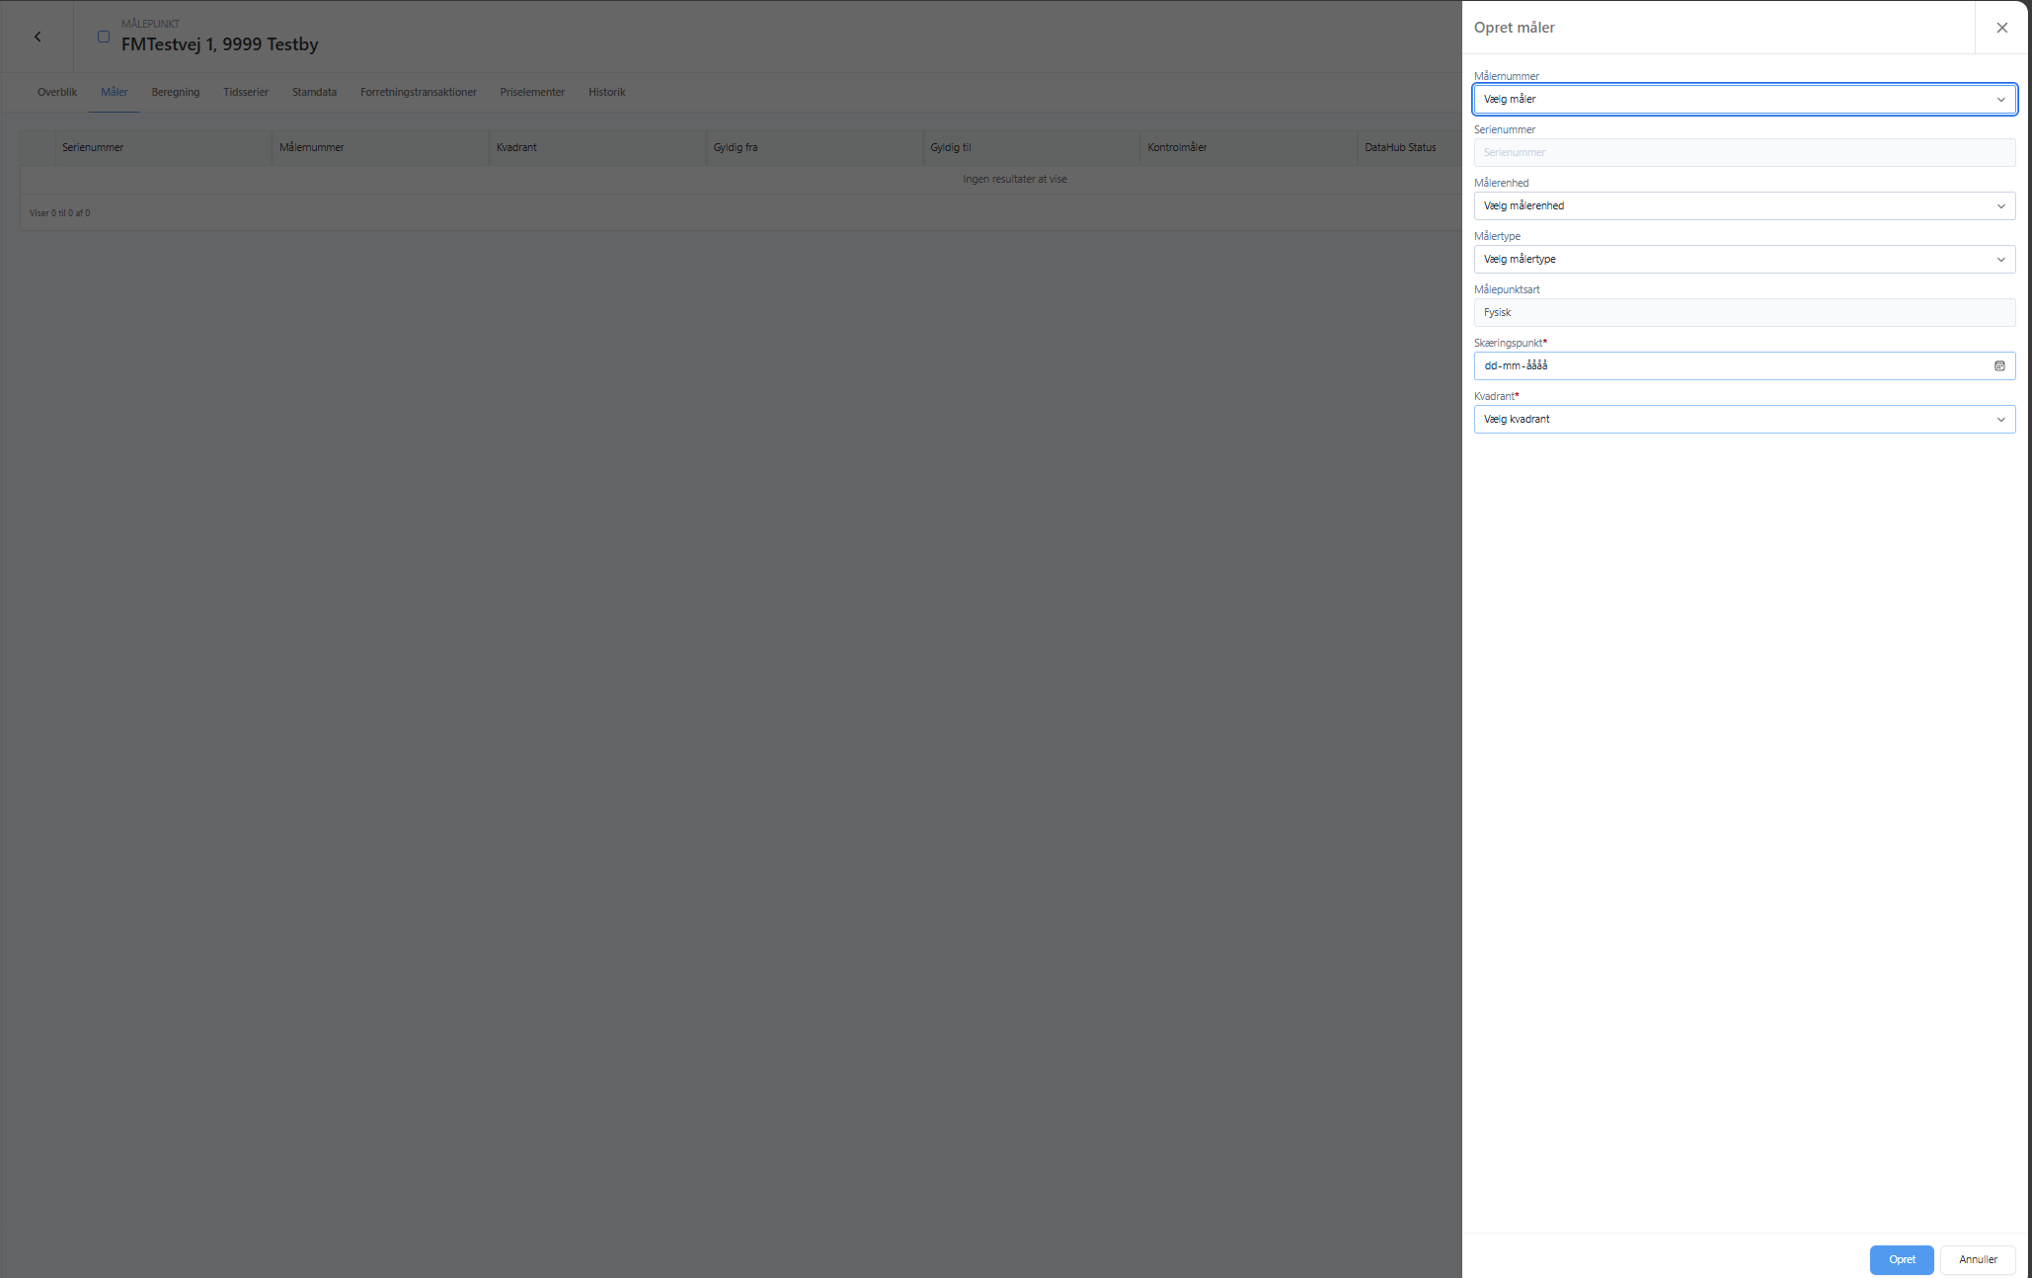The height and width of the screenshot is (1278, 2032).
Task: Click the 'Ingen resultater at vise' message
Action: (1015, 179)
